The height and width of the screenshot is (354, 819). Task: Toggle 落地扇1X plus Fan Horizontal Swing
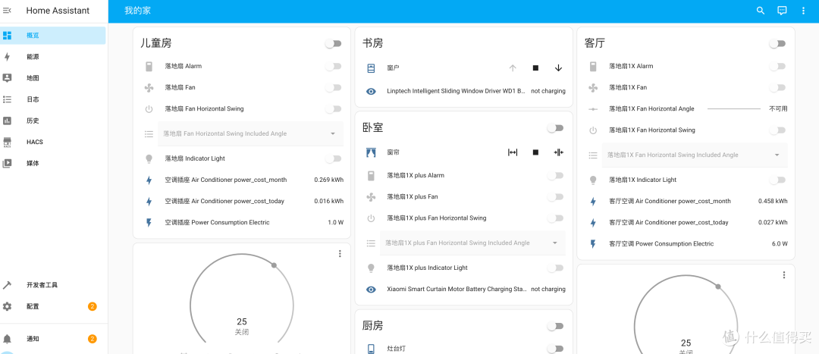pyautogui.click(x=555, y=218)
